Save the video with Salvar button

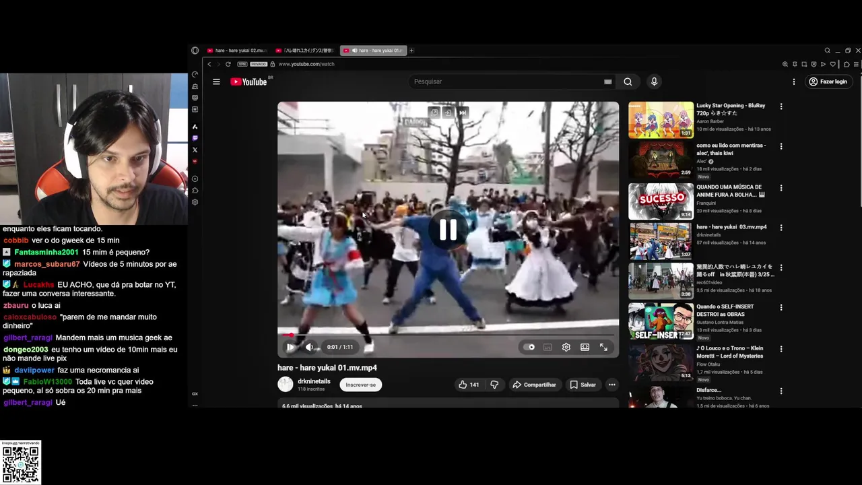click(x=583, y=385)
